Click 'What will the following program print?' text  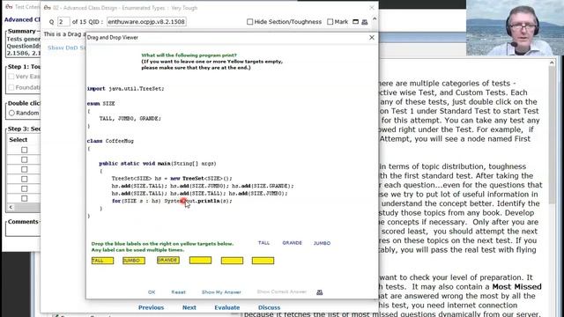click(x=189, y=55)
